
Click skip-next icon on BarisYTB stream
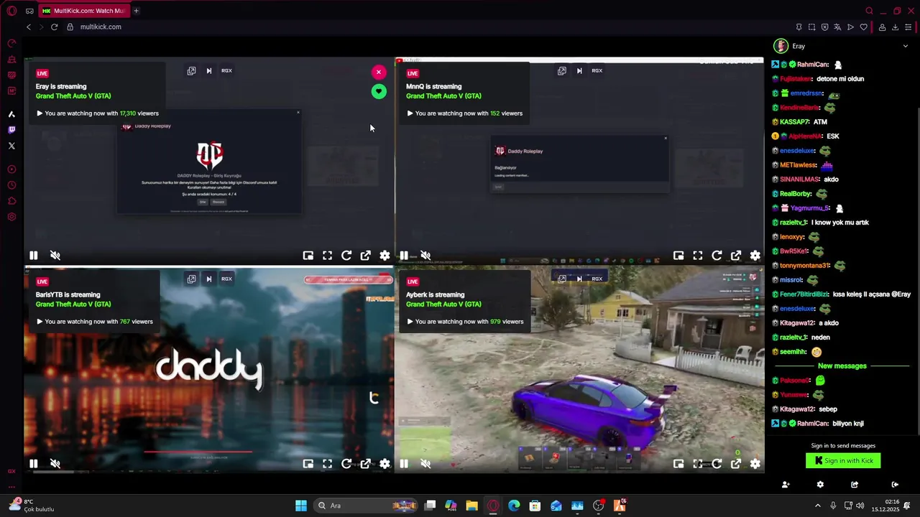pos(209,279)
